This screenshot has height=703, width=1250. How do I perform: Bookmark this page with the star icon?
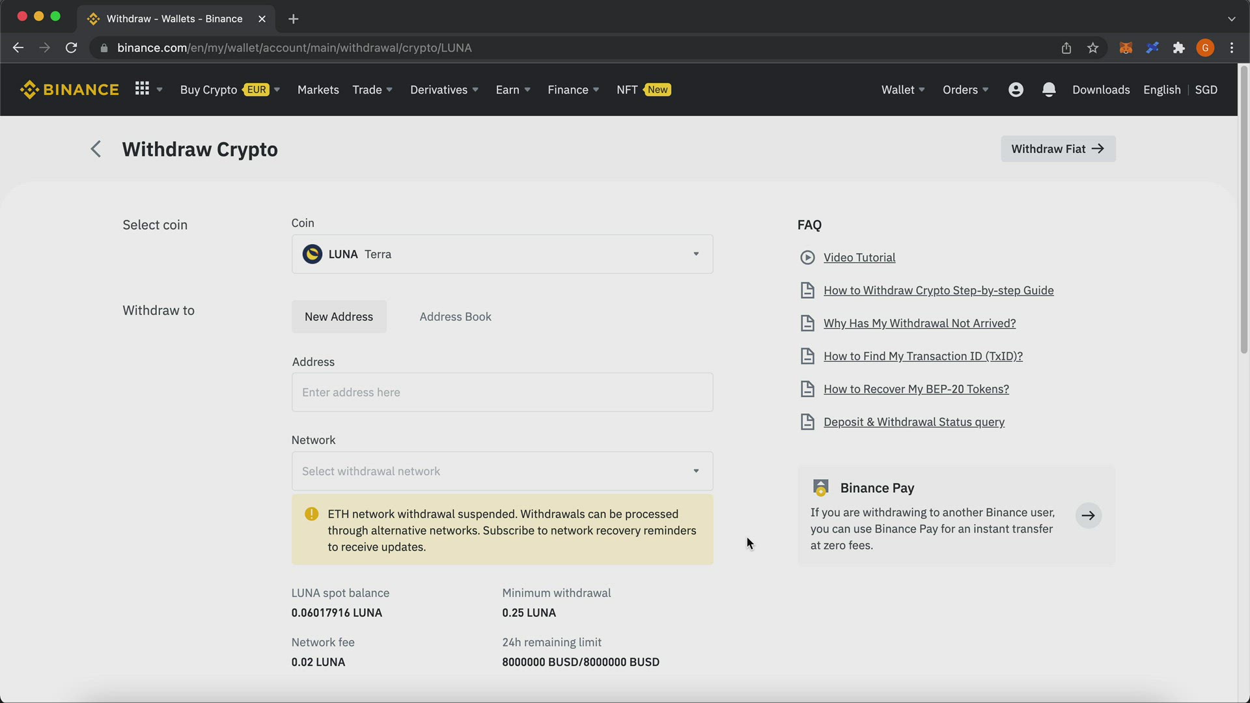pyautogui.click(x=1093, y=48)
